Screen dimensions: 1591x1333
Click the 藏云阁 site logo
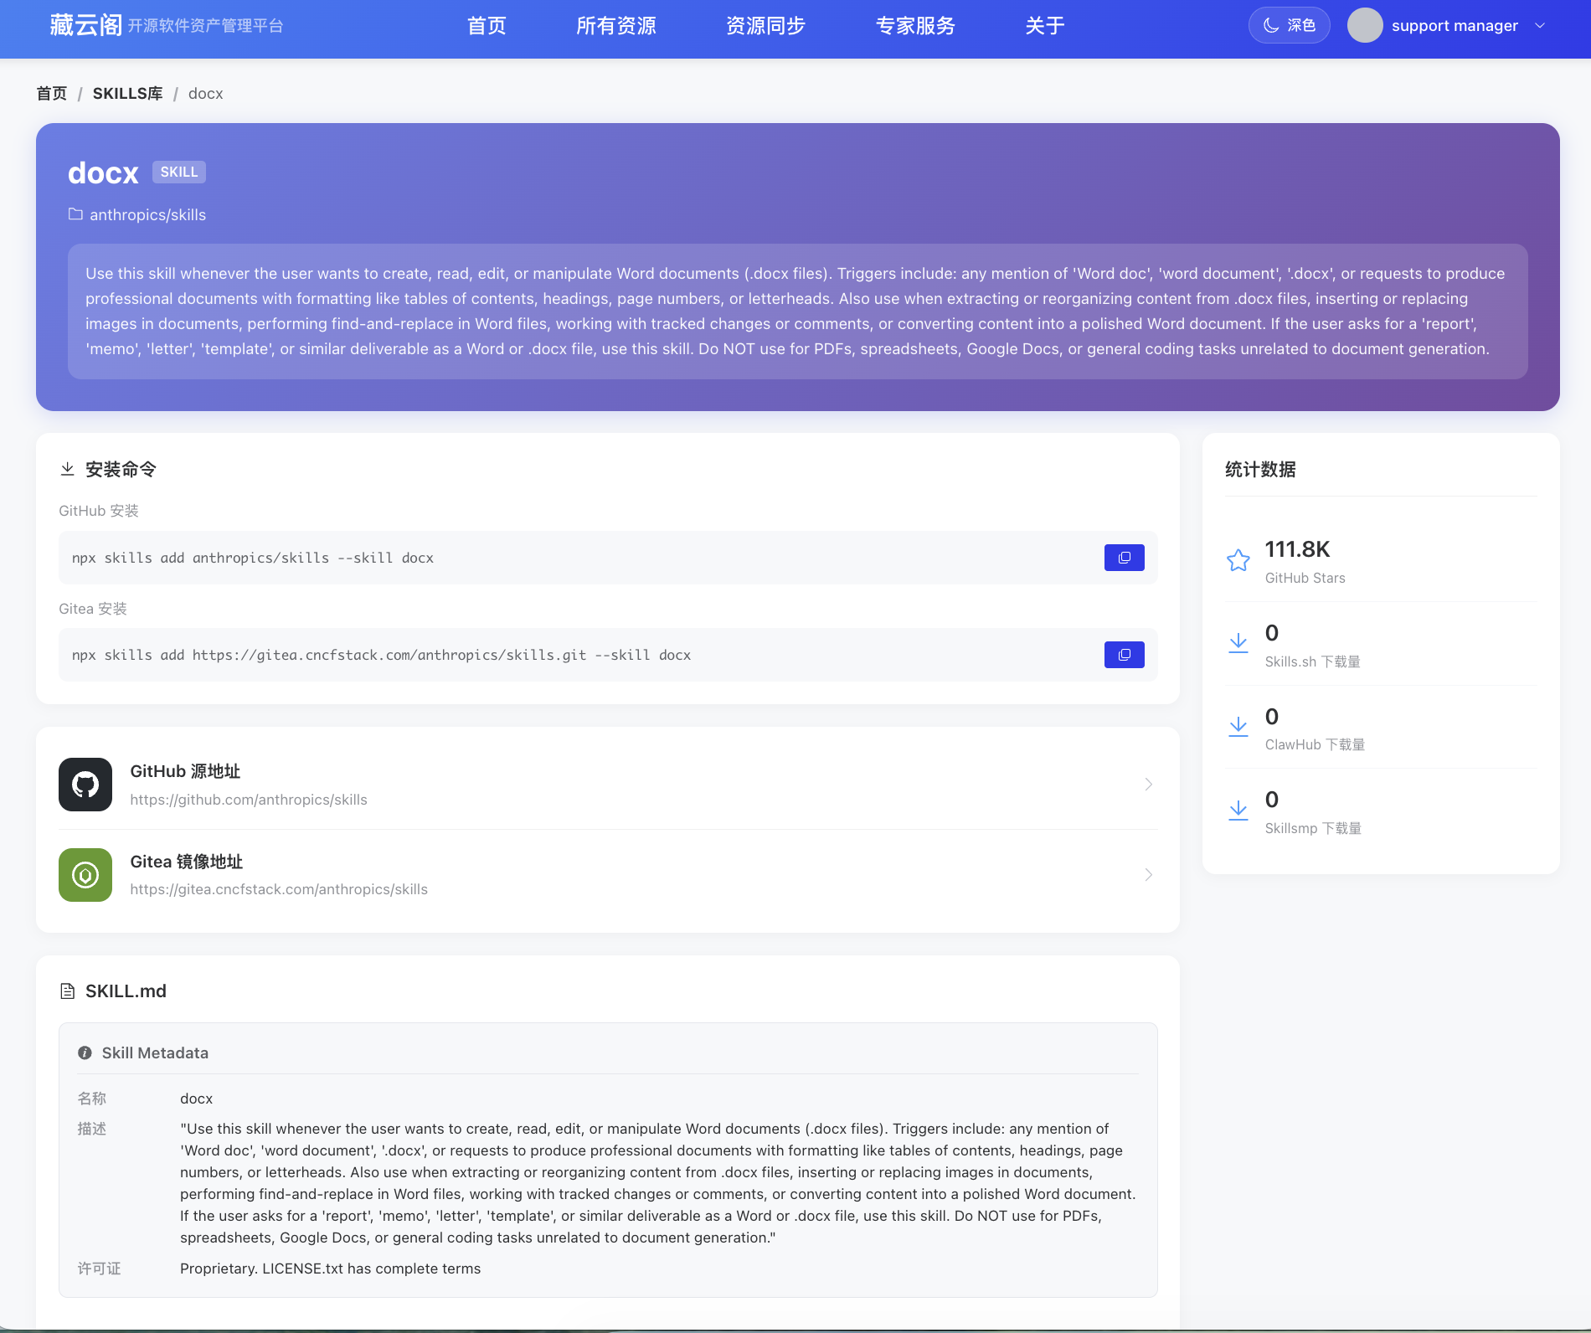tap(85, 25)
